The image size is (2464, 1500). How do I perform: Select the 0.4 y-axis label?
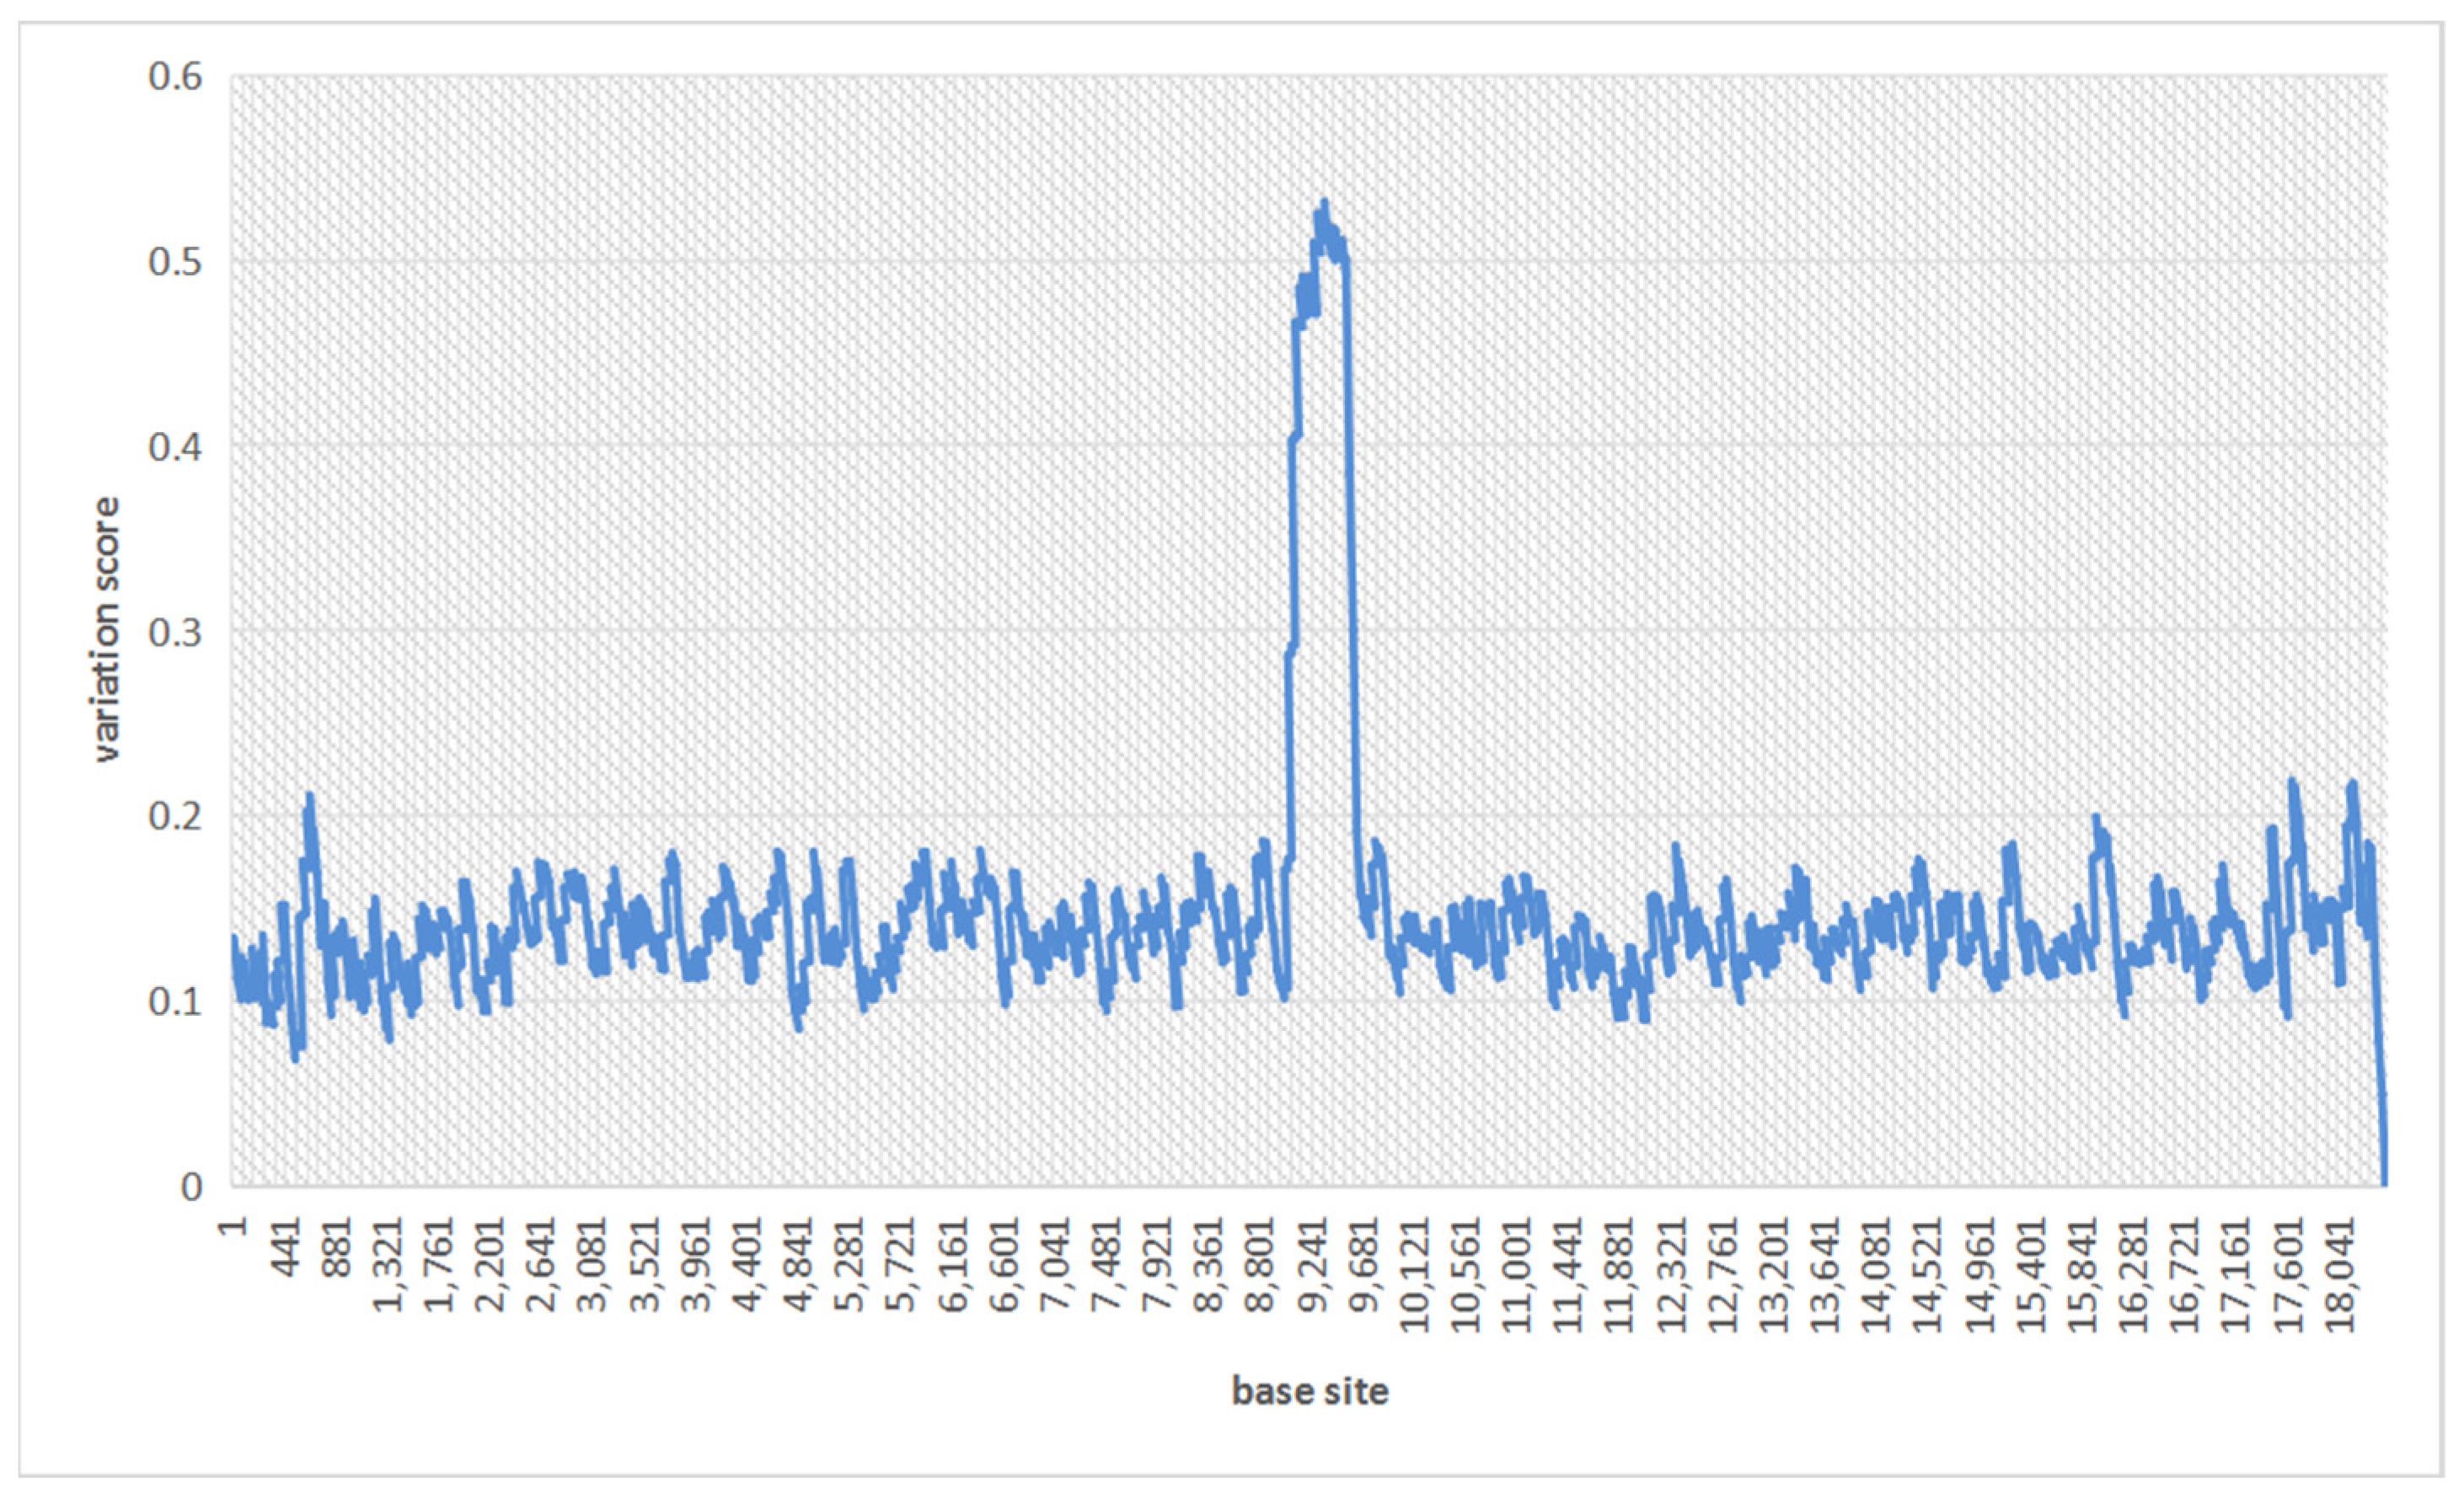[x=175, y=446]
